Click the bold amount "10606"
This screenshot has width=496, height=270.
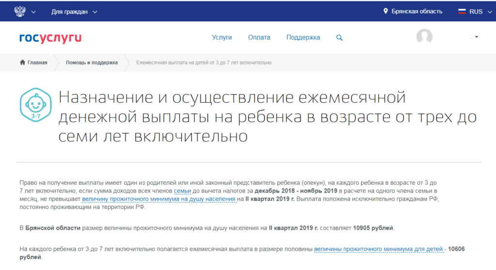456,249
